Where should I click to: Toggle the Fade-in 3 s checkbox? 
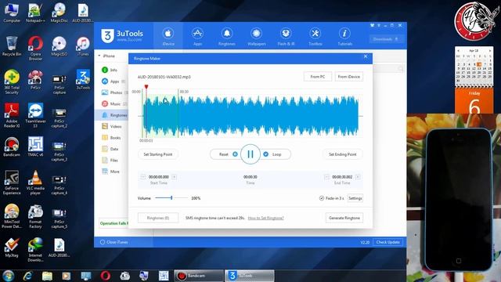click(x=322, y=198)
